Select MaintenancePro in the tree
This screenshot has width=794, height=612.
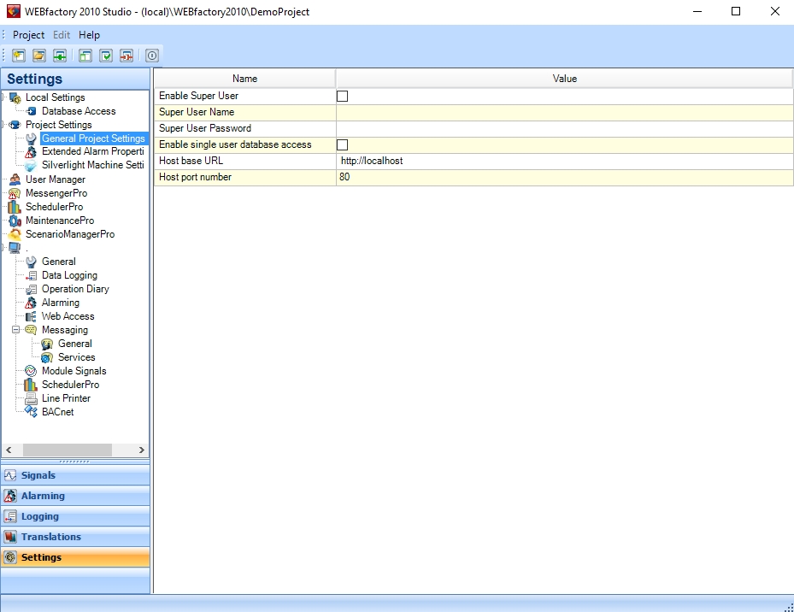(59, 221)
